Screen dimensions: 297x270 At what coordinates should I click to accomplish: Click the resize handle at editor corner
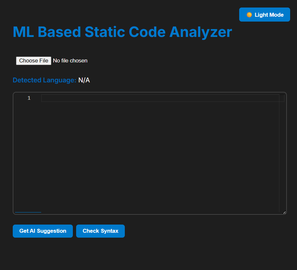click(x=284, y=212)
